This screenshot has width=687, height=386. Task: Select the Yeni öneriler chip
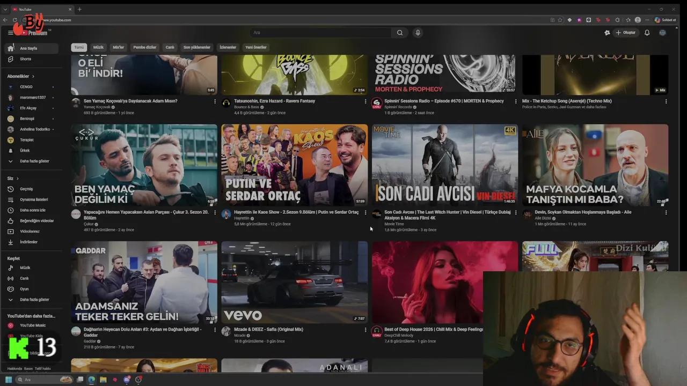point(256,47)
